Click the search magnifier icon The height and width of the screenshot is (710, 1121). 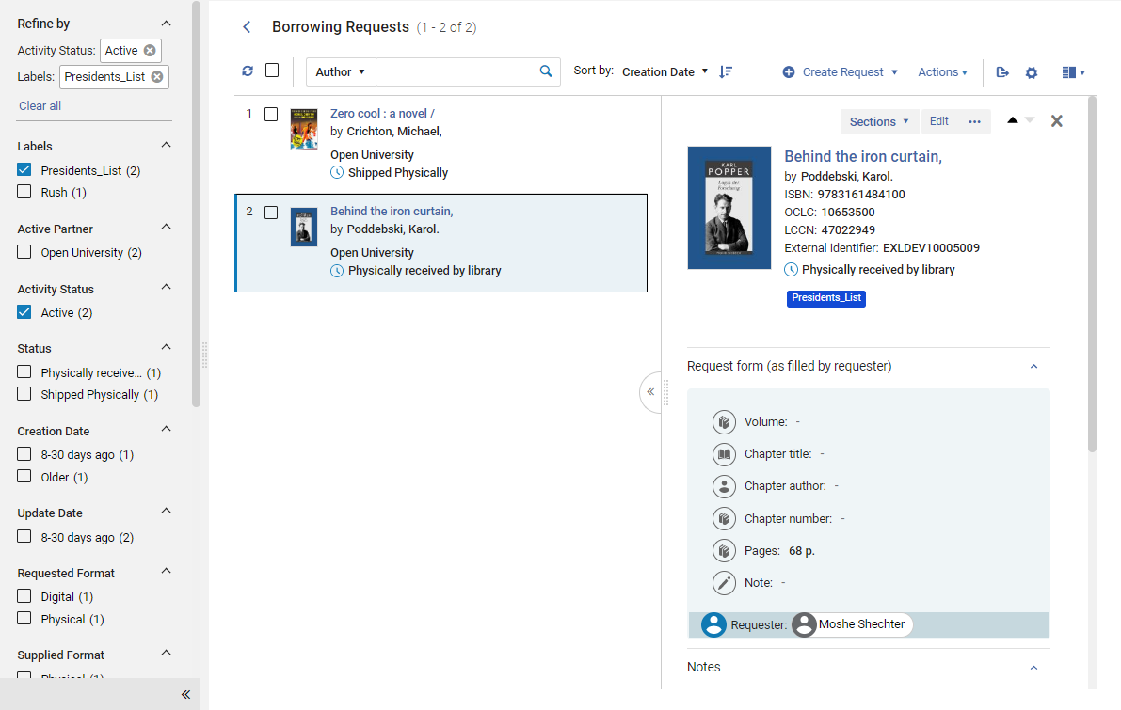tap(546, 71)
